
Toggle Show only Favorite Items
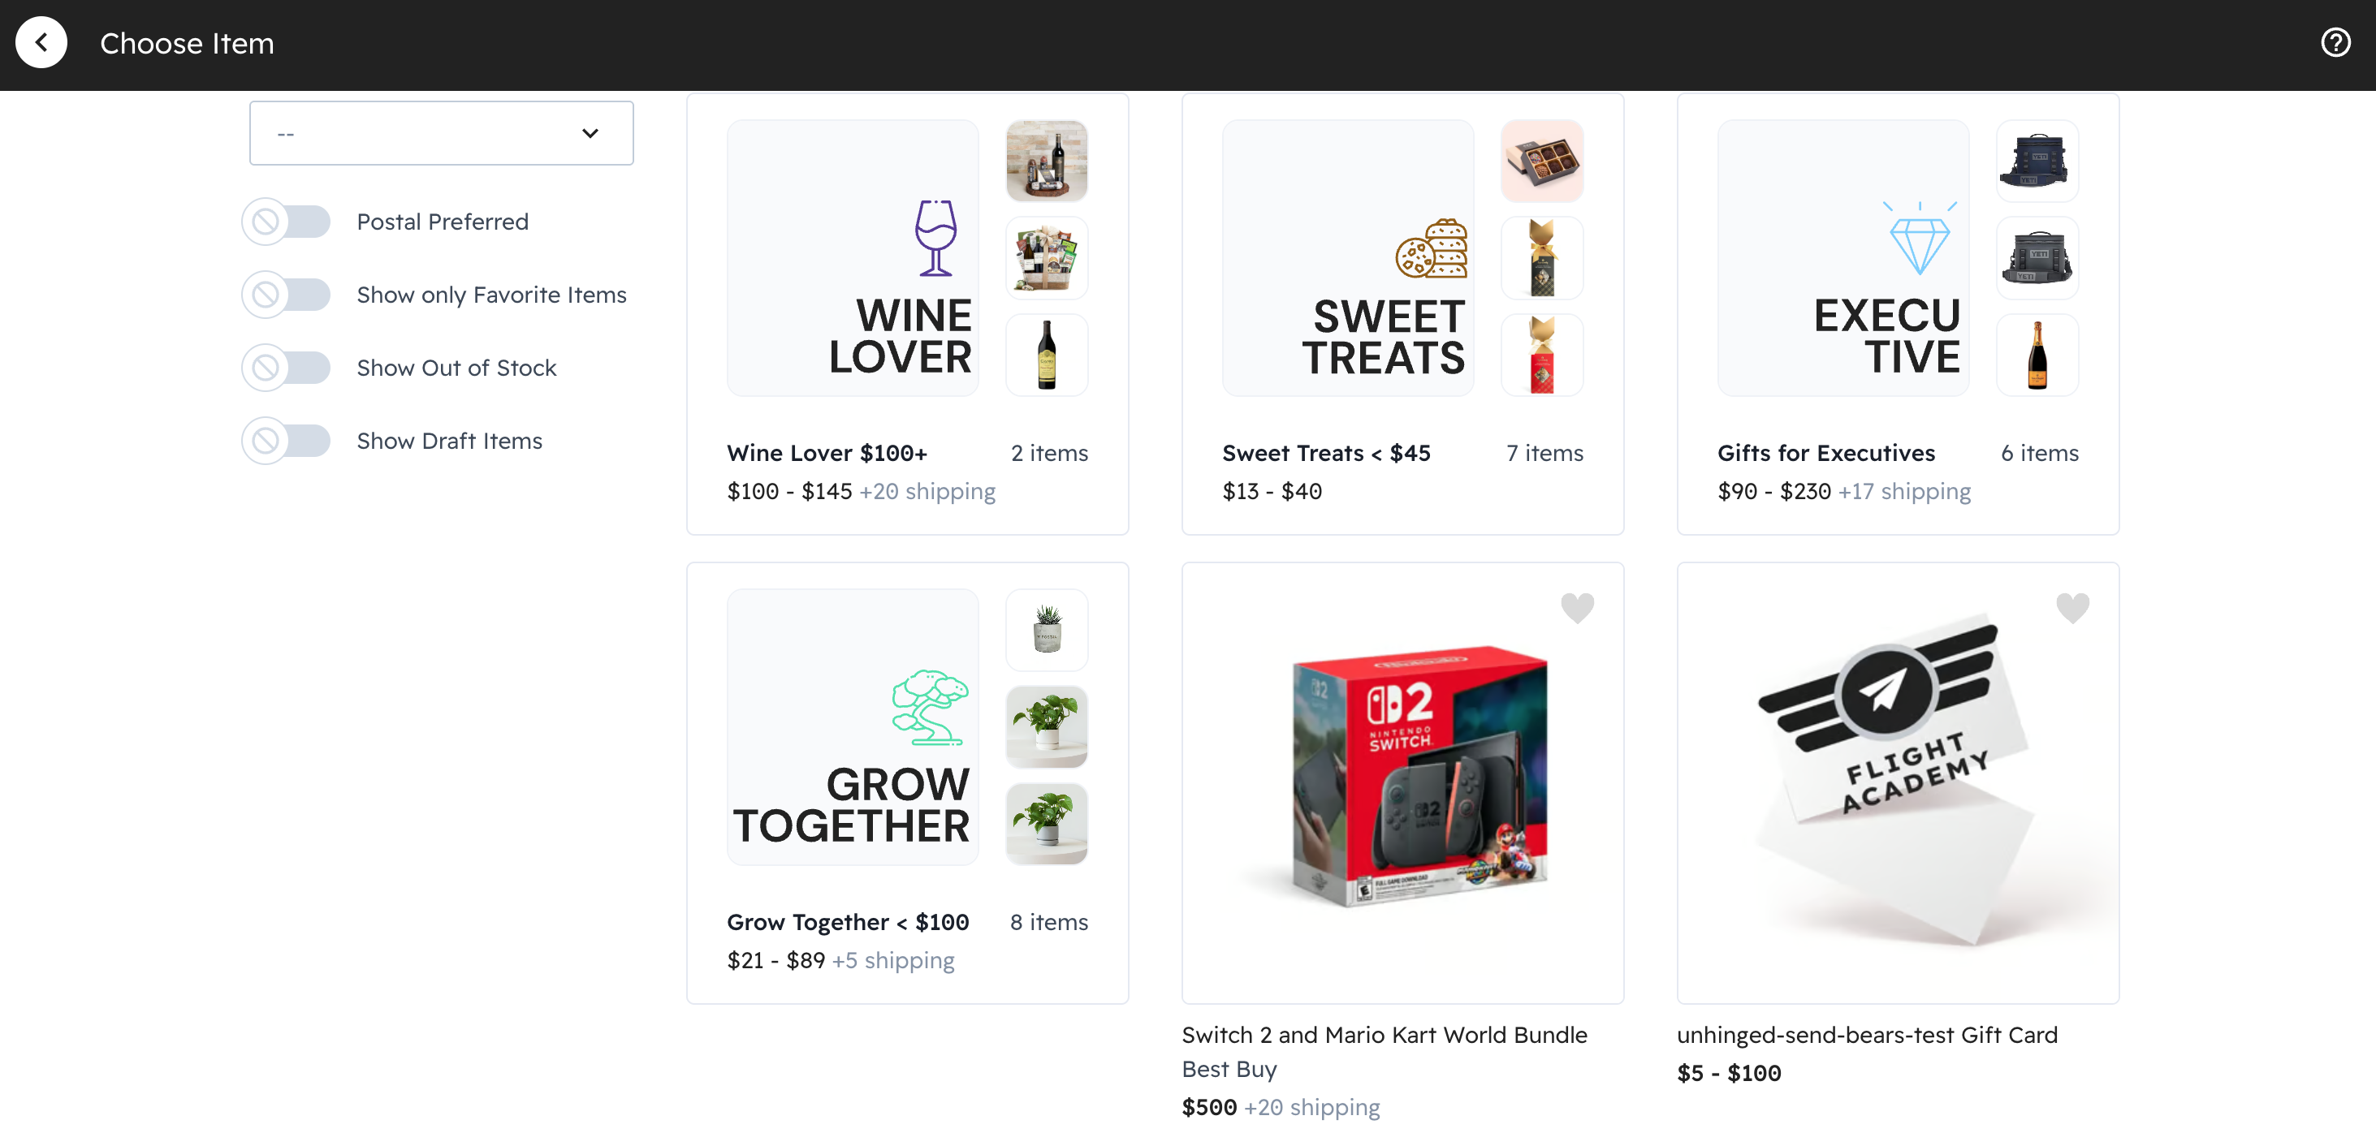click(287, 295)
